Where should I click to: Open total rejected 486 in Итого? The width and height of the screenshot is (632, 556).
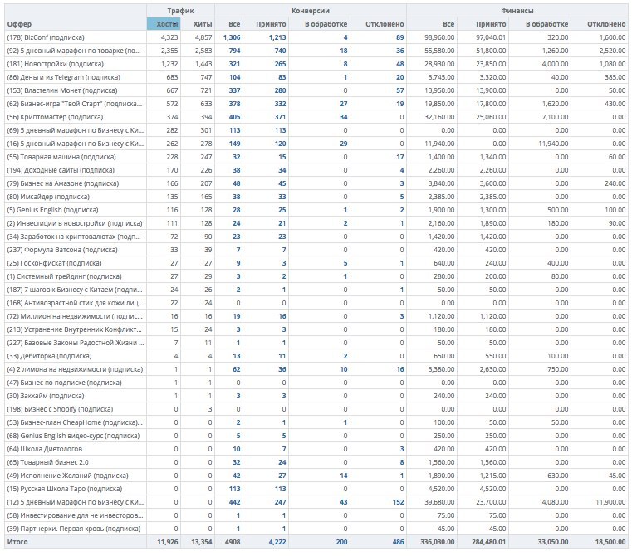click(x=399, y=542)
